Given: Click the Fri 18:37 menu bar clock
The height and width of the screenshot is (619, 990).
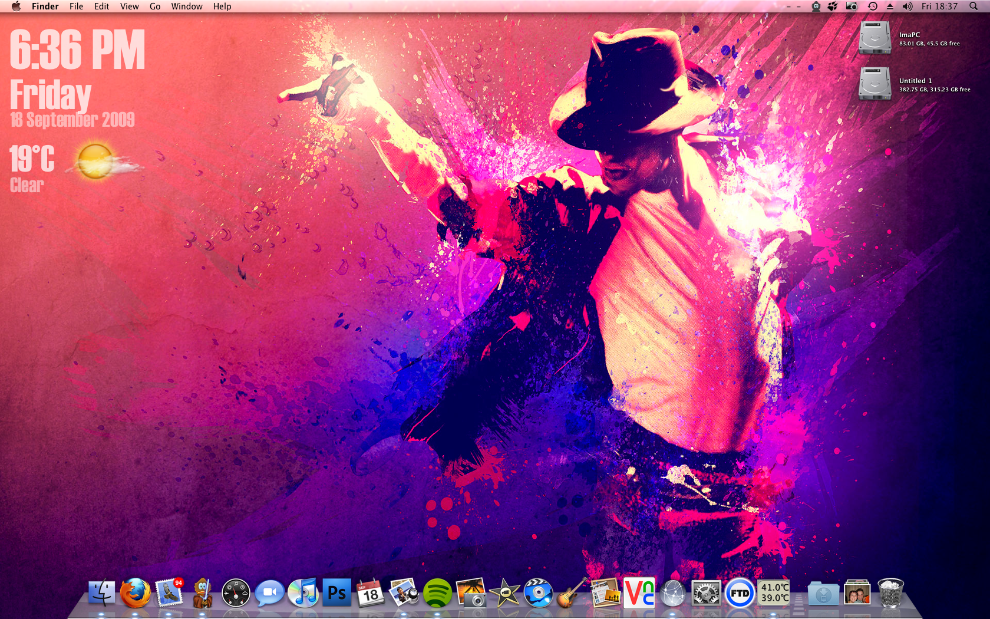Looking at the screenshot, I should click(939, 6).
